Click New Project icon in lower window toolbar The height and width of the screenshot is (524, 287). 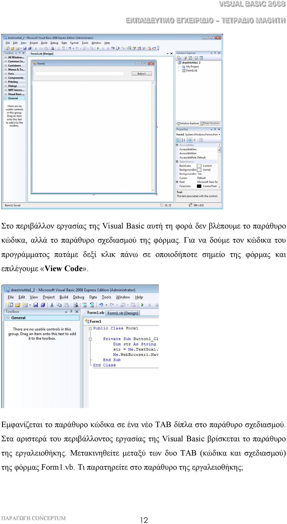[10, 305]
